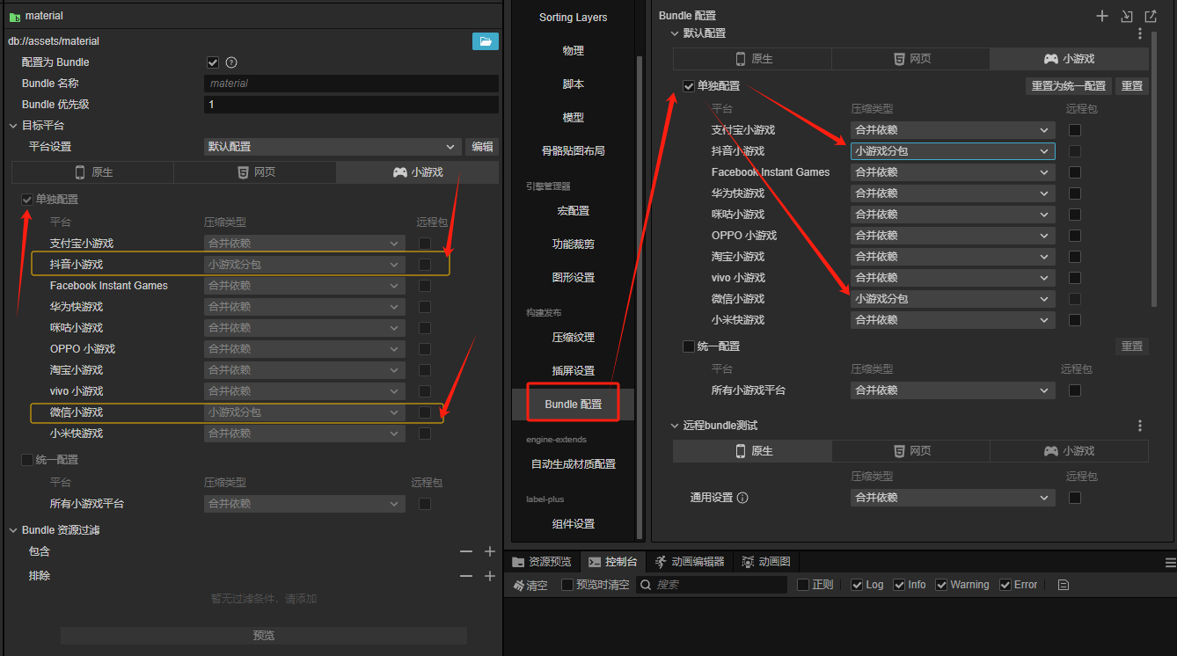Collapse the 远程bundle测试 section
Image resolution: width=1177 pixels, height=656 pixels.
tap(675, 426)
